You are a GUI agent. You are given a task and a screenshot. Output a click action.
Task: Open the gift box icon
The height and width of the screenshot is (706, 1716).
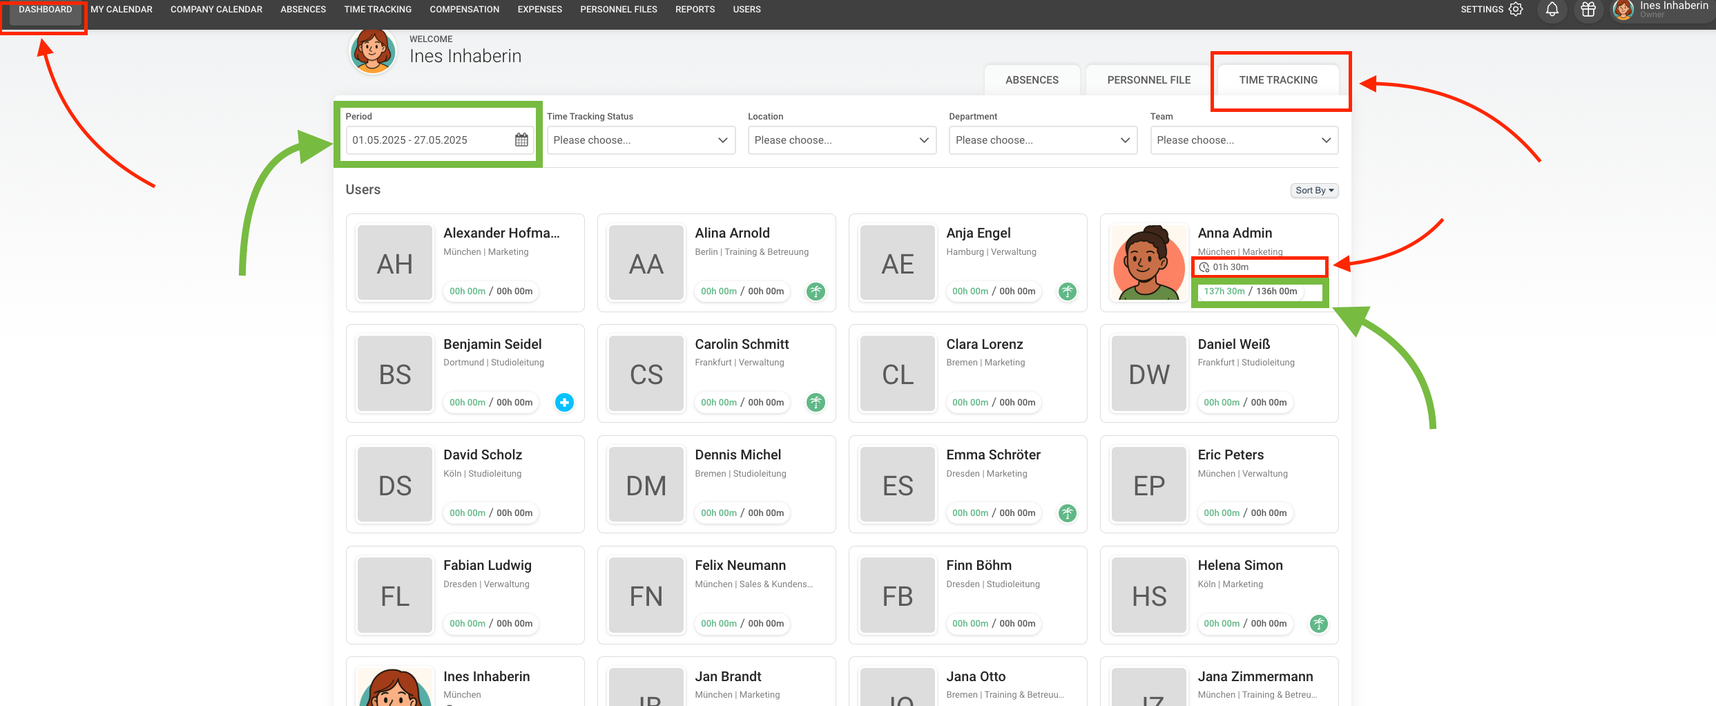1588,10
